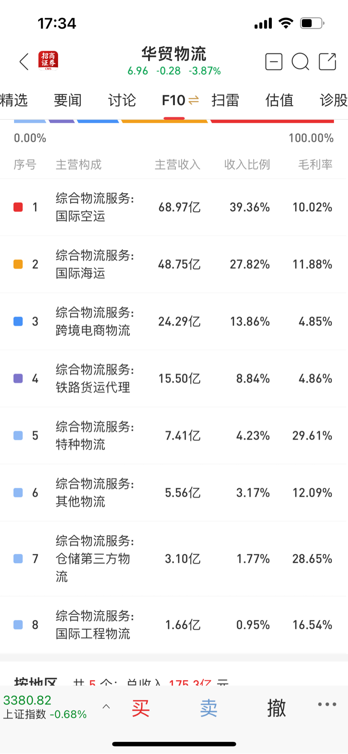Screen dimensions: 348x754
Task: Tap the 撤 cancel order button
Action: (276, 708)
